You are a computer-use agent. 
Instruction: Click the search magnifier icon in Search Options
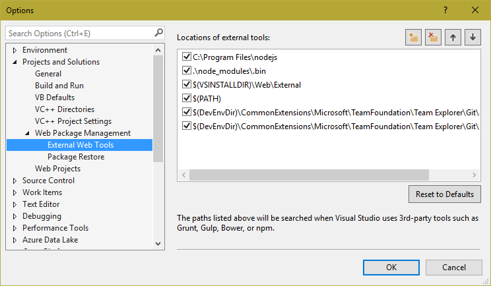(x=158, y=32)
